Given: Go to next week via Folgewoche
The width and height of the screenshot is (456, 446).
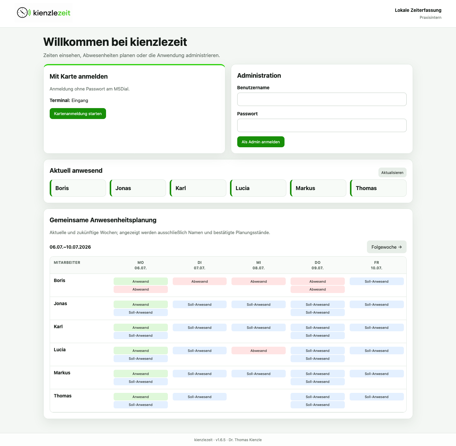Looking at the screenshot, I should pyautogui.click(x=387, y=247).
